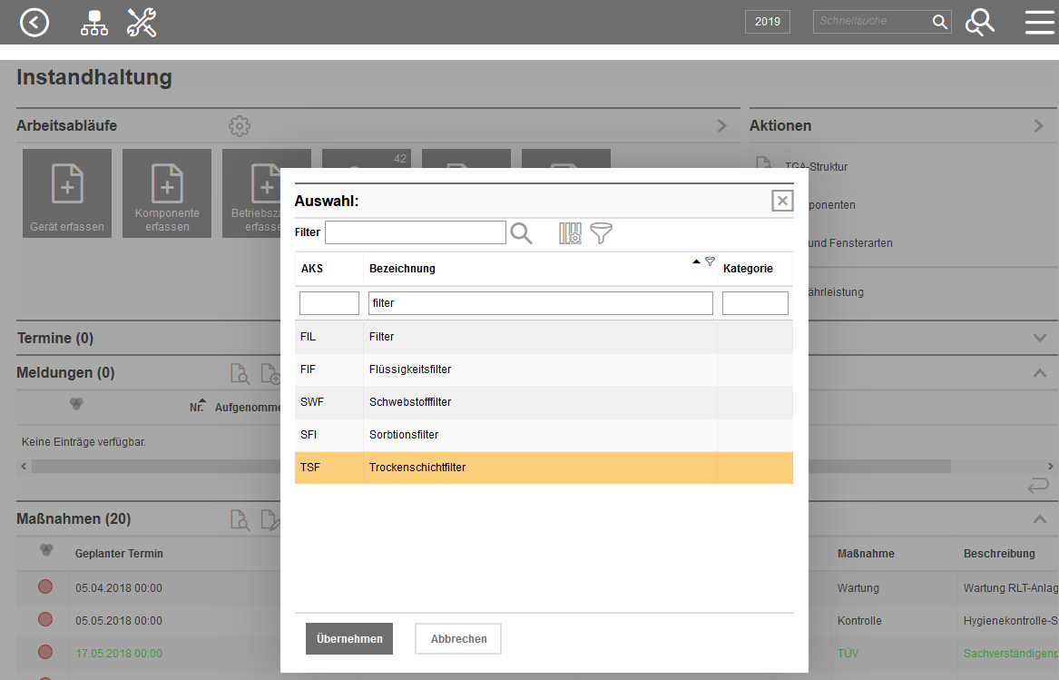Open the advanced search magnifier icon
This screenshot has width=1059, height=680.
tap(980, 23)
